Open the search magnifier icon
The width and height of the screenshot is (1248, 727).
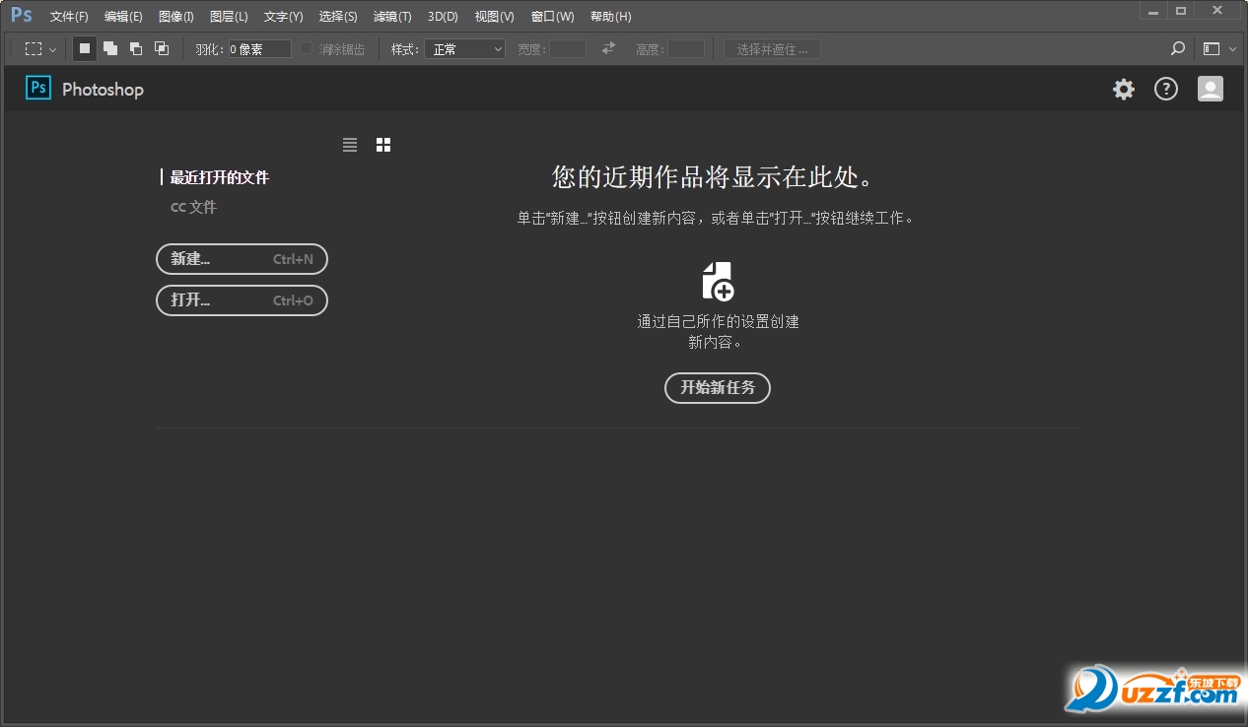1177,48
